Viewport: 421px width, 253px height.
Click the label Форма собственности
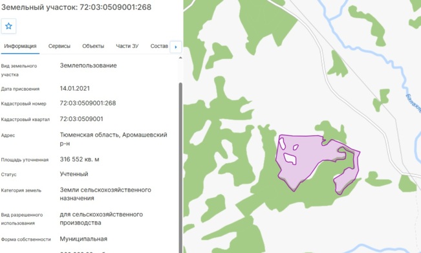pyautogui.click(x=26, y=239)
